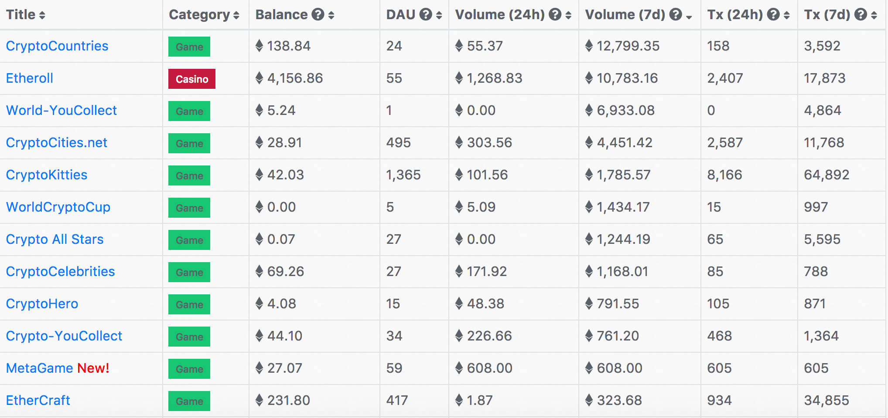Select the Title column header
This screenshot has width=888, height=418.
[x=21, y=15]
